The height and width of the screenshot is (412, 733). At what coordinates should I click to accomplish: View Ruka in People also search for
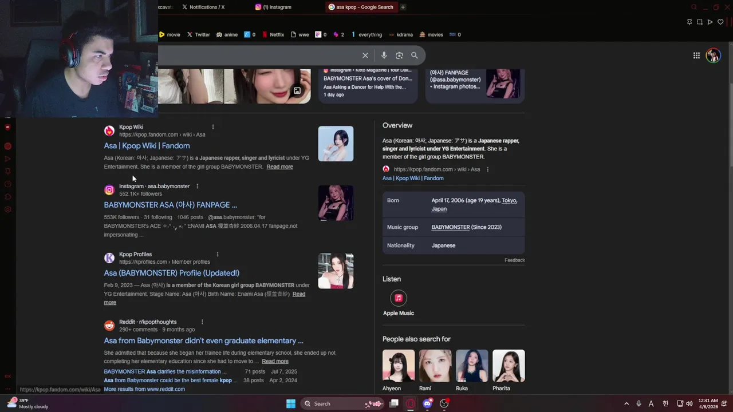click(472, 371)
